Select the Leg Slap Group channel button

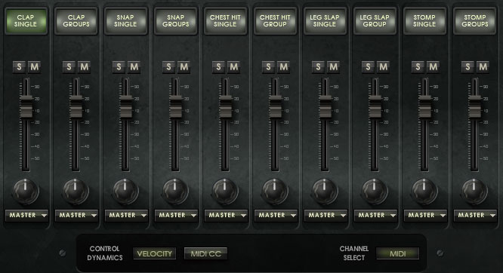[x=375, y=21]
